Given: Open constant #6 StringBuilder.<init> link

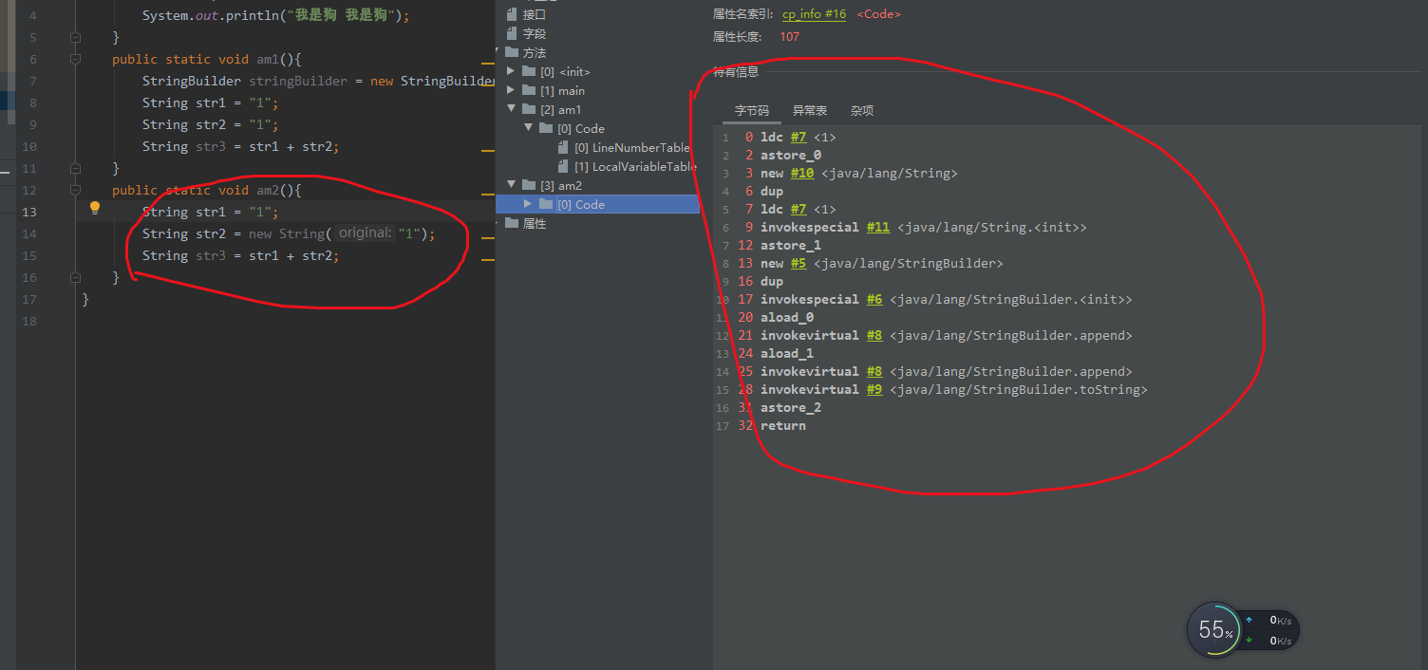Looking at the screenshot, I should pos(874,299).
